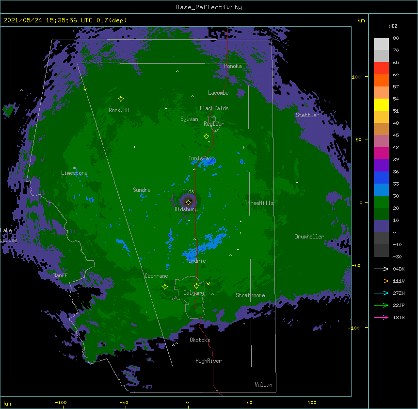Click the 100 tick on the right axis
This screenshot has width=418, height=409.
(356, 77)
